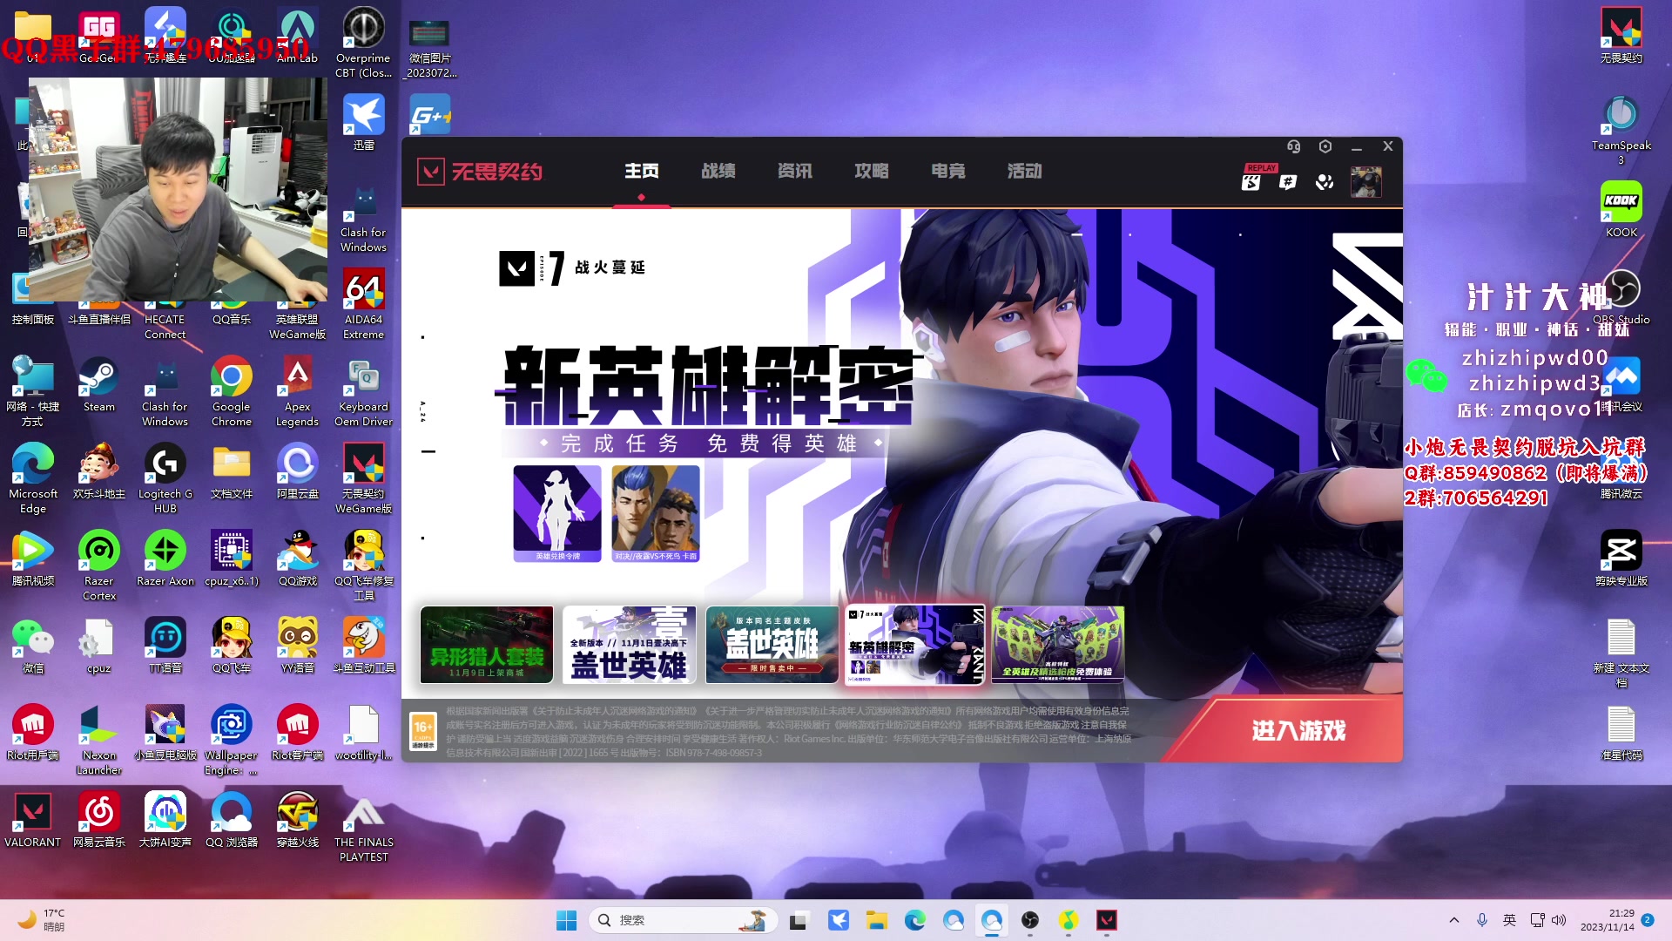This screenshot has width=1672, height=941.
Task: Select the 新英雄解密 banner thumbnail
Action: coord(914,645)
